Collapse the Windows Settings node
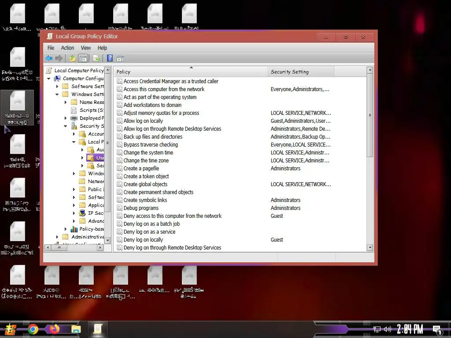The width and height of the screenshot is (451, 338). [x=57, y=94]
